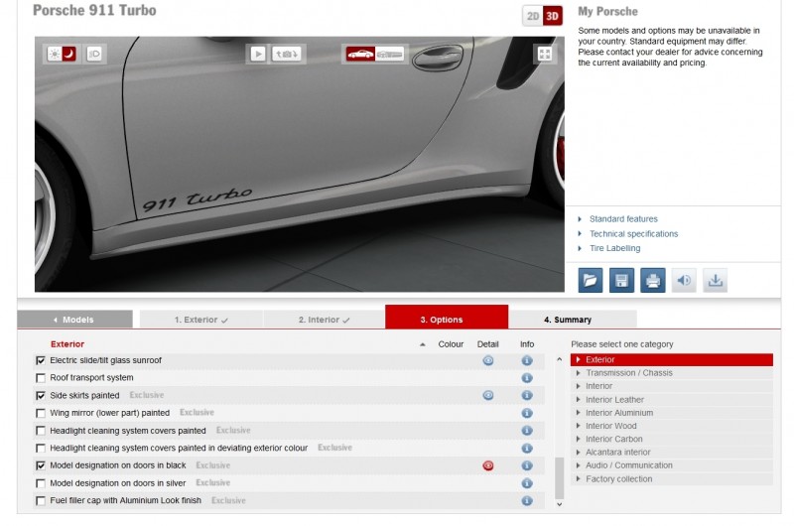Open Technical specifications link

pos(633,234)
